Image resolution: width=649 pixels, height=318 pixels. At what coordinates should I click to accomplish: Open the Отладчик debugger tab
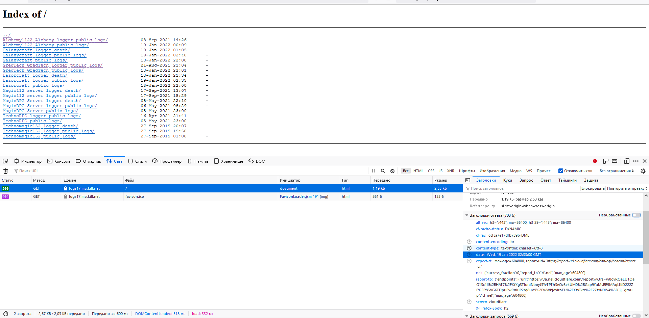89,161
